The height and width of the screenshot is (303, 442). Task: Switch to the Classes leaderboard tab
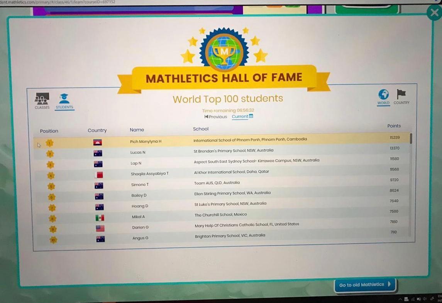[42, 101]
